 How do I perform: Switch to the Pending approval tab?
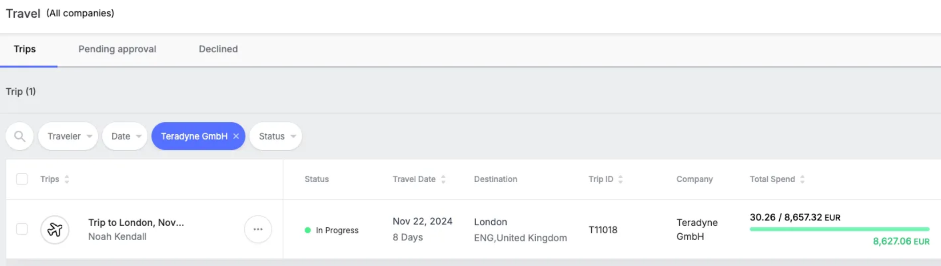(117, 49)
